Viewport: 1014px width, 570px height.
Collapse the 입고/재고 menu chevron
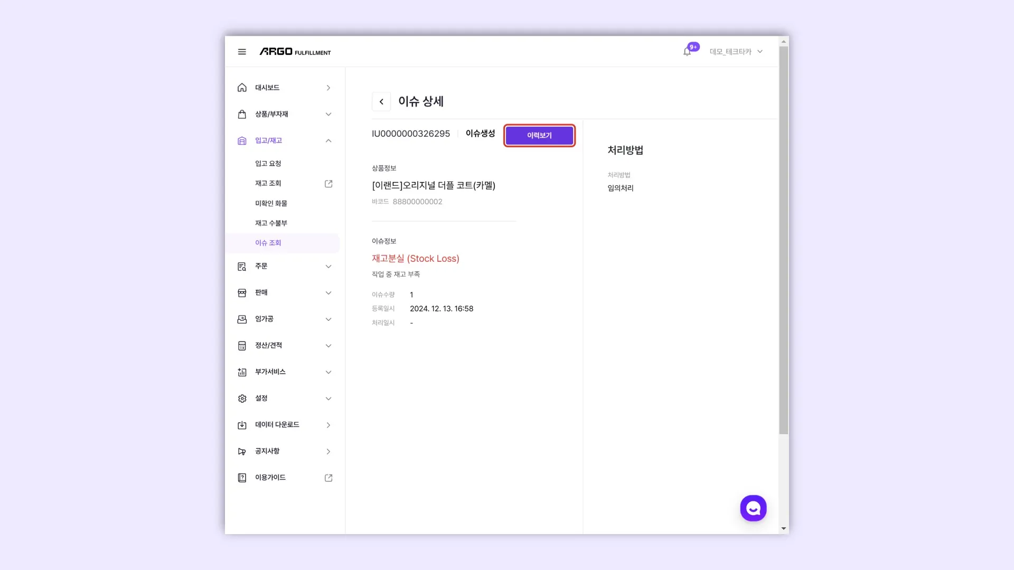tap(328, 140)
